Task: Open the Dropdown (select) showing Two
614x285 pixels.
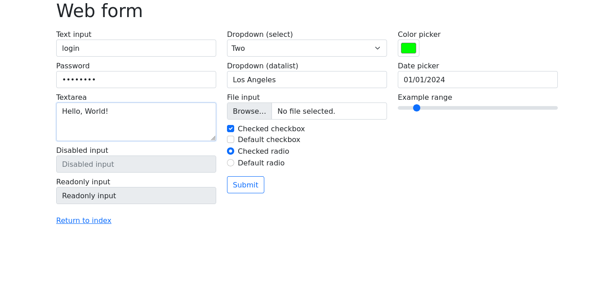Action: [307, 48]
